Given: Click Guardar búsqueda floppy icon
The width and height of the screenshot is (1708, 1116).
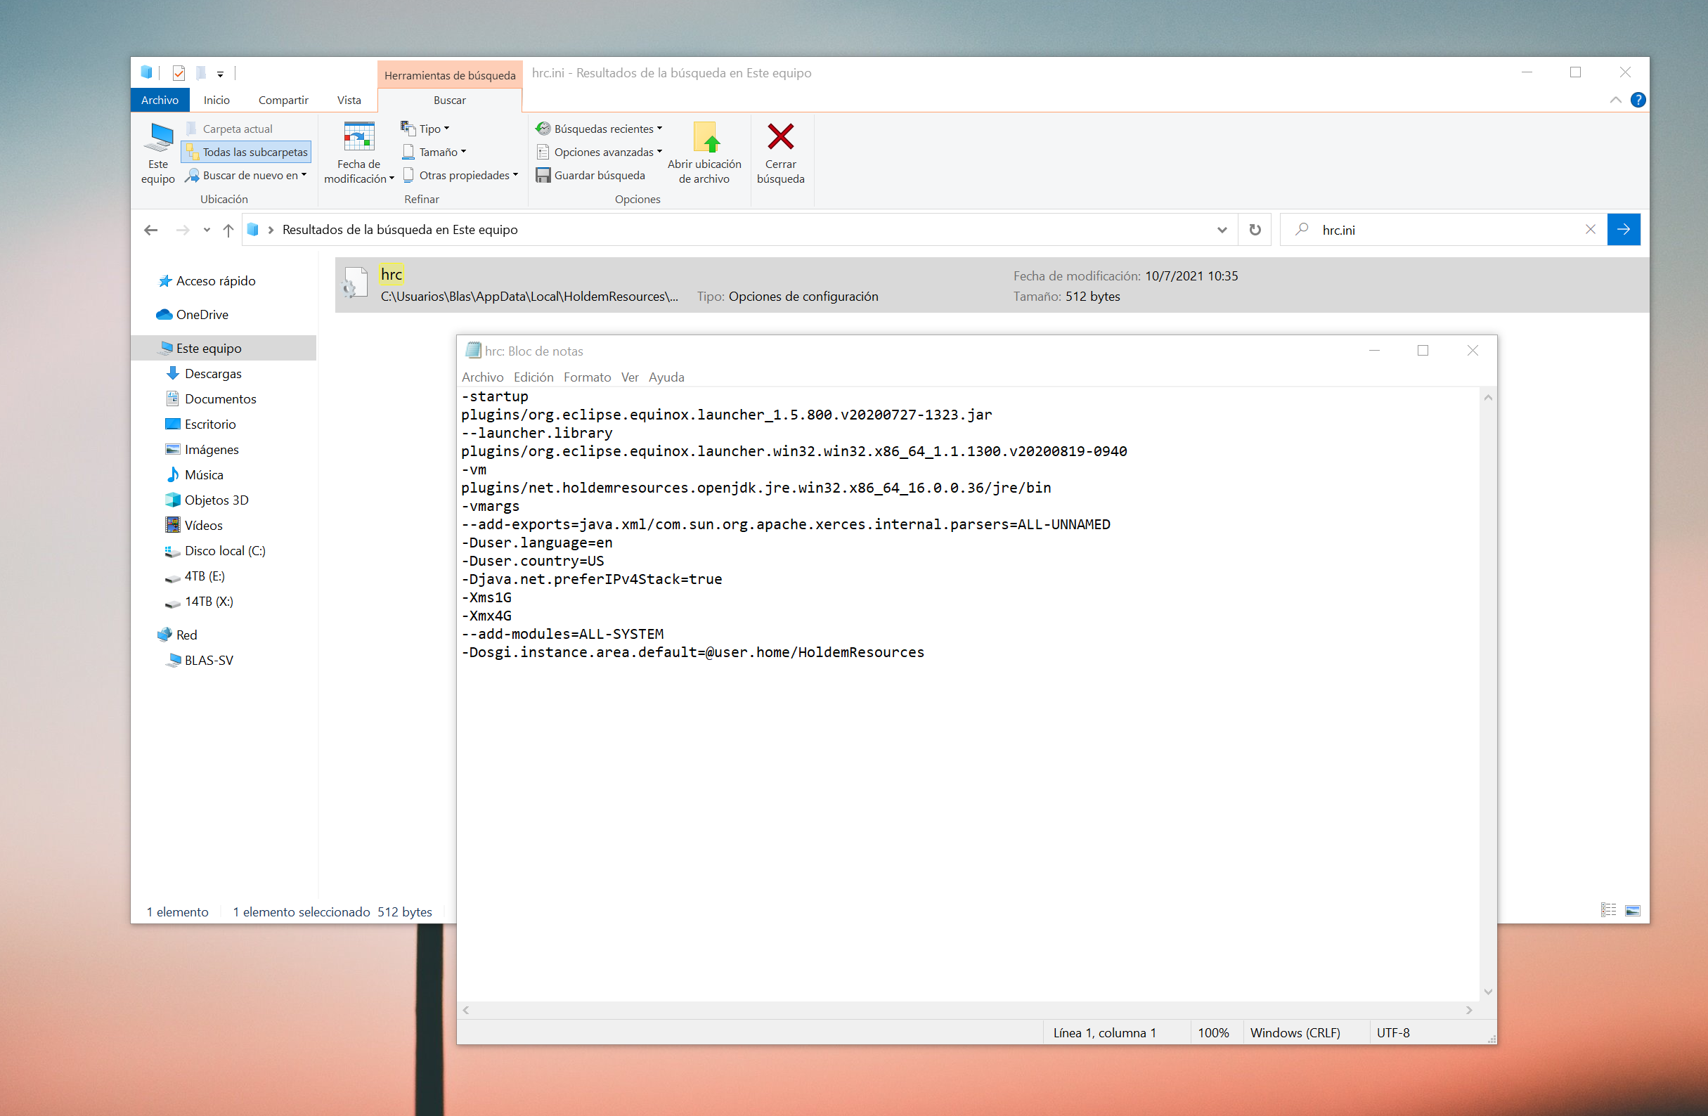Looking at the screenshot, I should [x=543, y=175].
